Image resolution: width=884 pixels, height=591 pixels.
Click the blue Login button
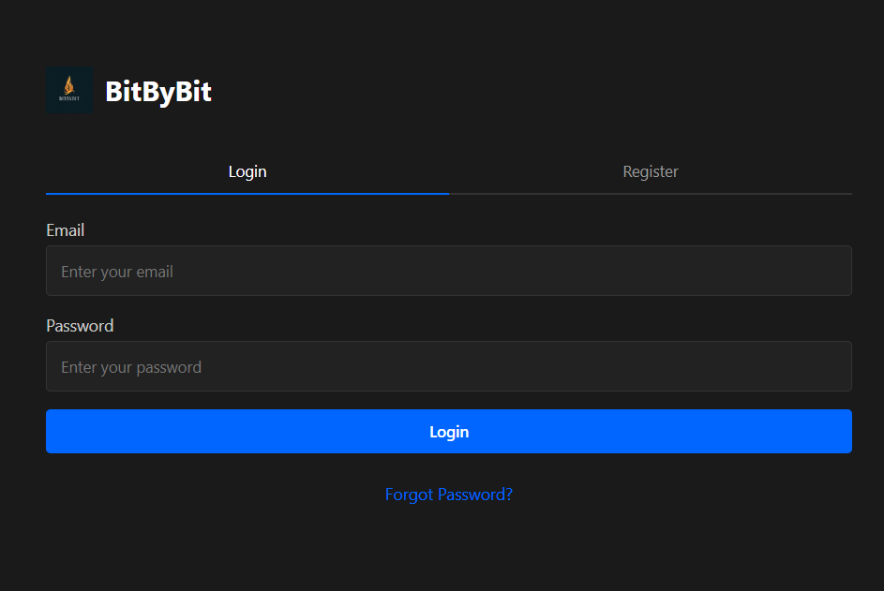coord(449,432)
